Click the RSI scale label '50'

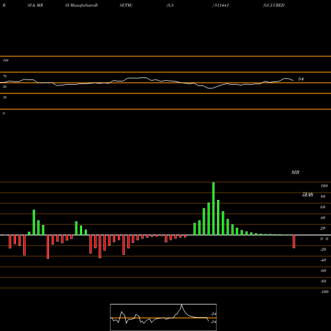(5, 87)
